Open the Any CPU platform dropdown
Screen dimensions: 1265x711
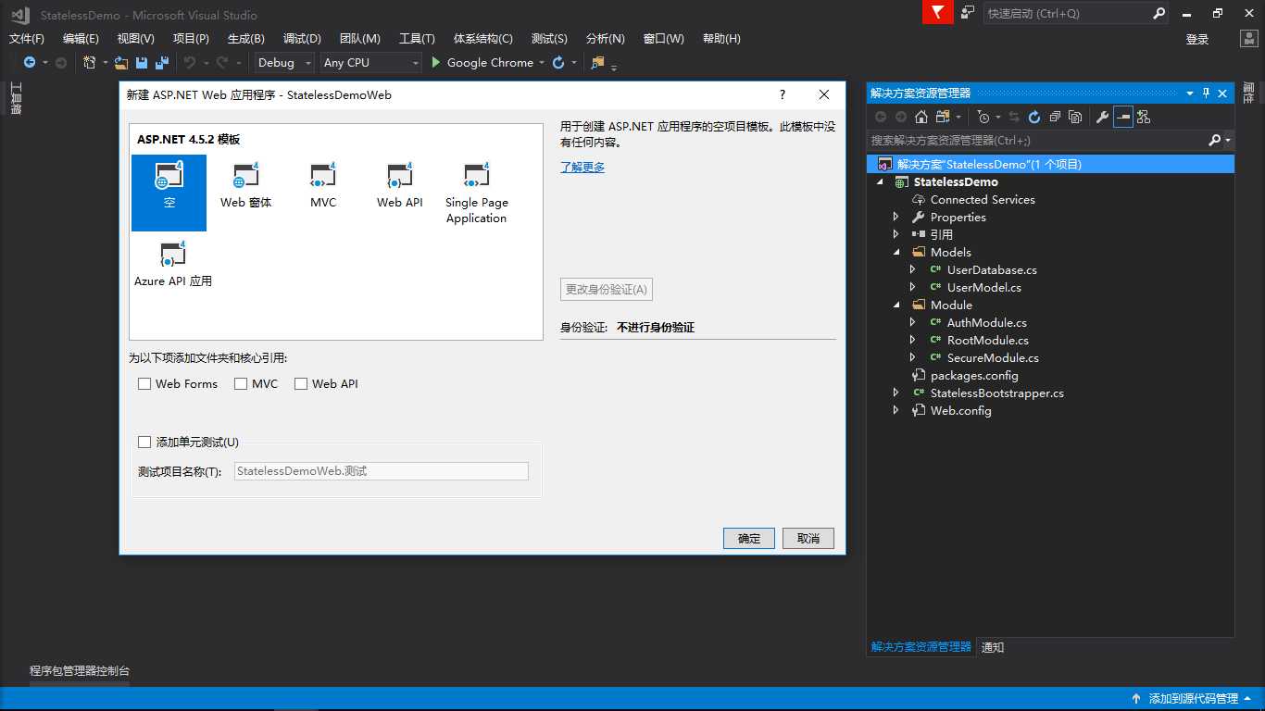[x=370, y=63]
